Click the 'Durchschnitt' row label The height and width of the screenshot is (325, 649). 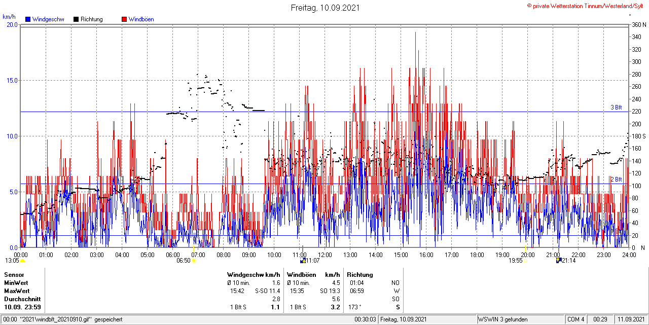22,299
